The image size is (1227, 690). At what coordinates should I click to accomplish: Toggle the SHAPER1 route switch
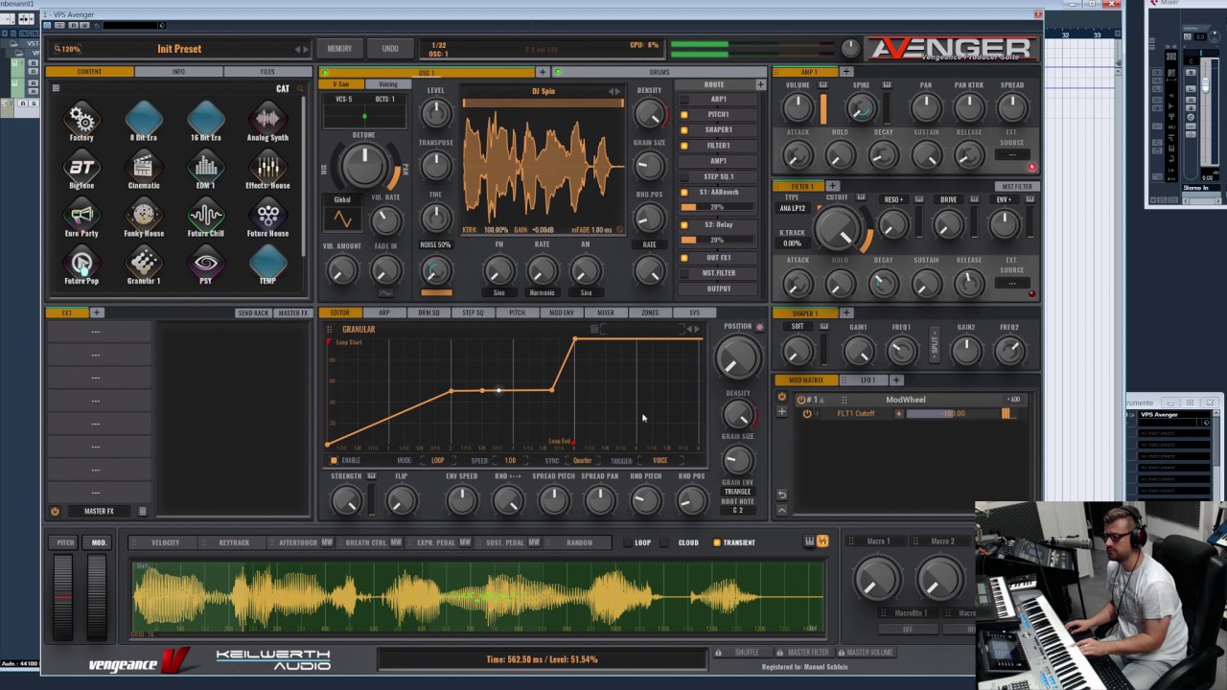[683, 130]
